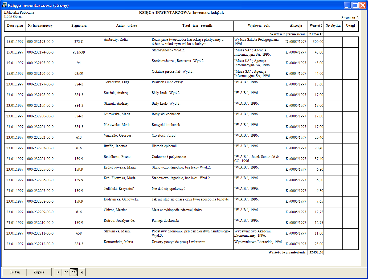Click the 'Data wpisu' column header
The width and height of the screenshot is (368, 279).
[x=15, y=26]
